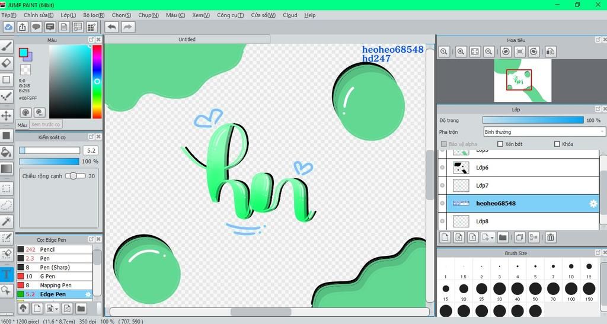The height and width of the screenshot is (324, 607).
Task: Select the Pen (Sharp) brush
Action: (x=54, y=267)
